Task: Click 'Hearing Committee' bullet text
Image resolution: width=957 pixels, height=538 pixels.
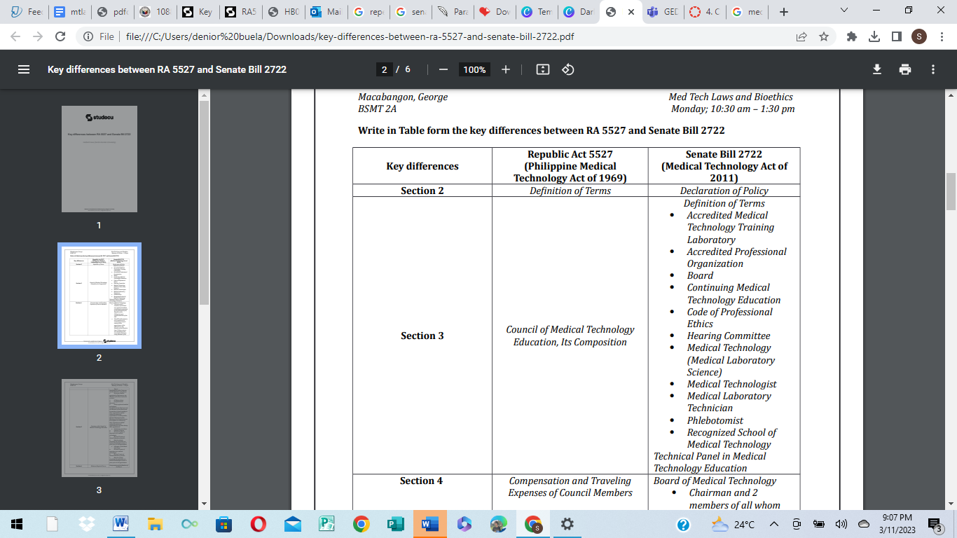Action: click(729, 336)
